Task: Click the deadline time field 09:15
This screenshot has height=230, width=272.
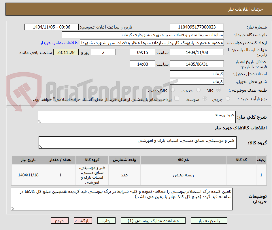Action: pyautogui.click(x=142, y=52)
